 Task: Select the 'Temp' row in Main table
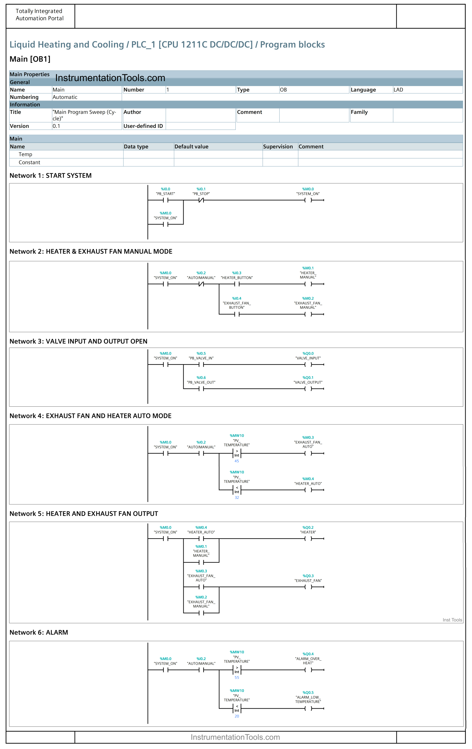tap(236, 154)
